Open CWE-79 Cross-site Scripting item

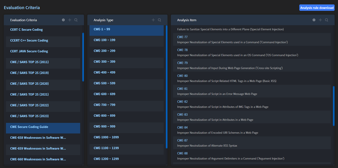pyautogui.click(x=252, y=65)
